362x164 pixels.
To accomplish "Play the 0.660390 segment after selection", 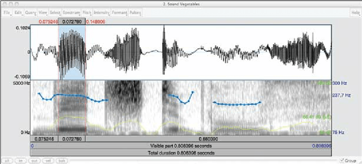I will tap(209, 139).
